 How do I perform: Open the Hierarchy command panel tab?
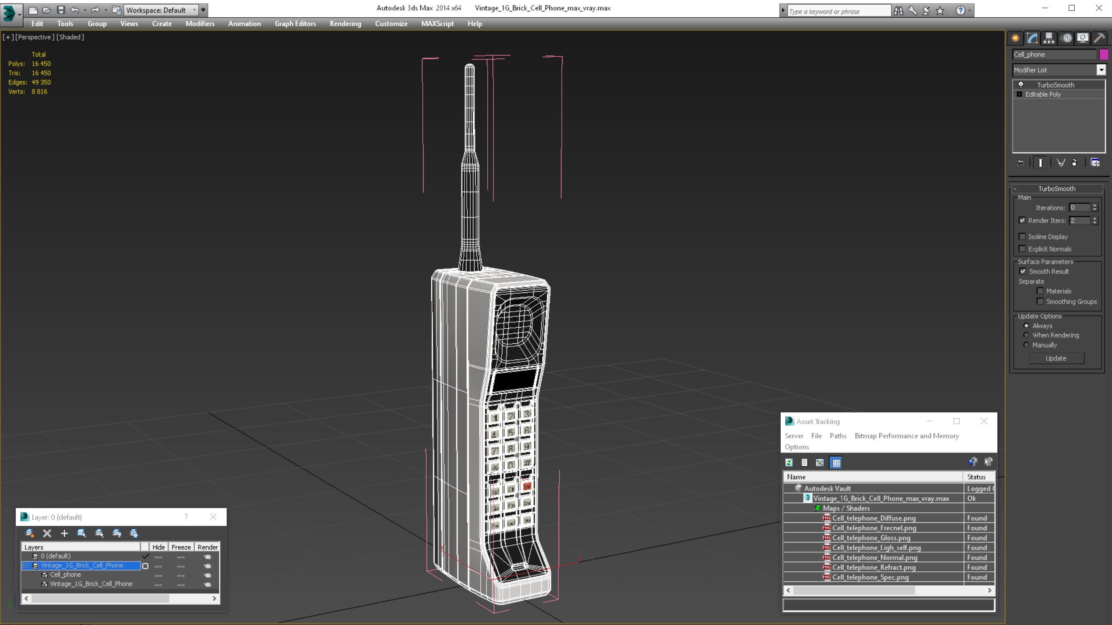click(1049, 38)
